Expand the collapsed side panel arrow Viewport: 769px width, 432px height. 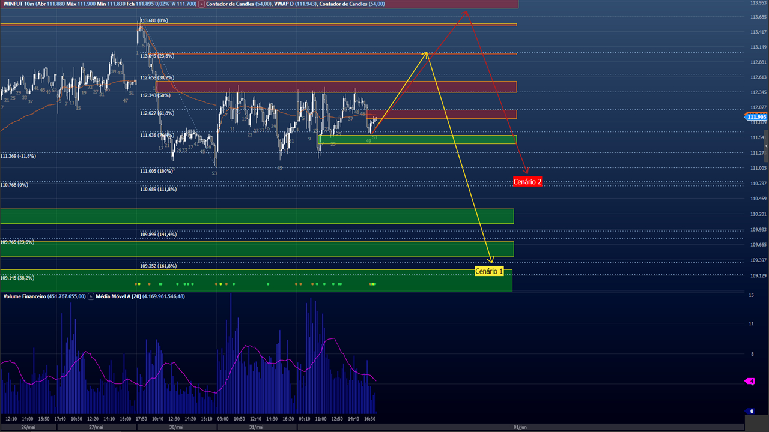[766, 146]
